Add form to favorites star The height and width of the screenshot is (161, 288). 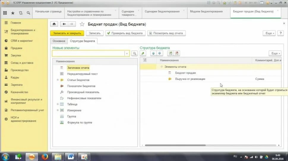tap(82, 24)
